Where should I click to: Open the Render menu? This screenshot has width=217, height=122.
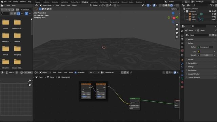pyautogui.click(x=16, y=2)
